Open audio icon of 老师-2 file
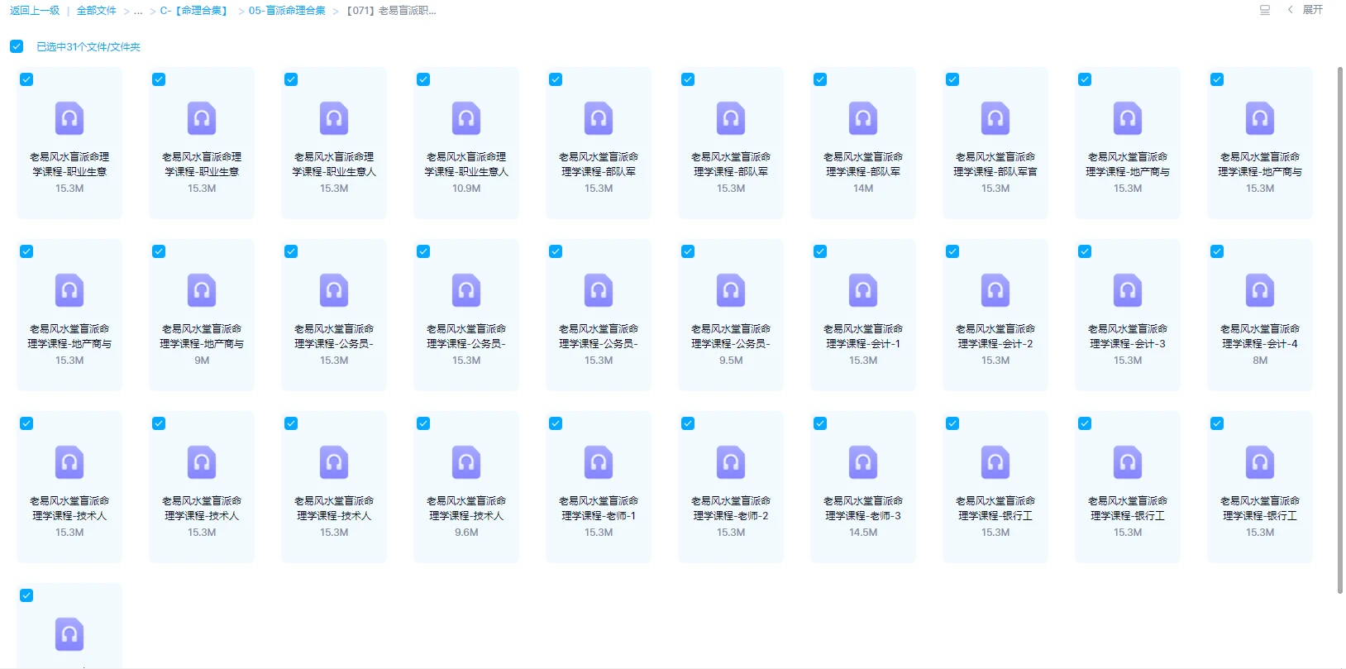This screenshot has width=1346, height=669. coord(731,462)
